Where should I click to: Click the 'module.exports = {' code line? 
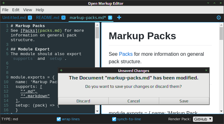coord(33,77)
